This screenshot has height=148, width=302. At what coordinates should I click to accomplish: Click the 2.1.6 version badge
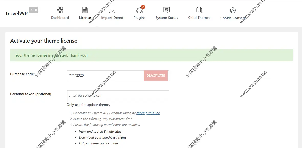point(34,10)
